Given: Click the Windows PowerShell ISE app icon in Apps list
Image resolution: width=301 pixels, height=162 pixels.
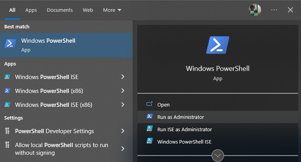Looking at the screenshot, I should (7, 77).
